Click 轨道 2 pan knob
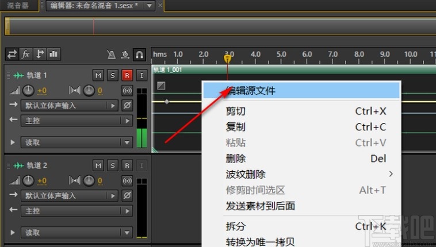436x247 pixels. [89, 181]
